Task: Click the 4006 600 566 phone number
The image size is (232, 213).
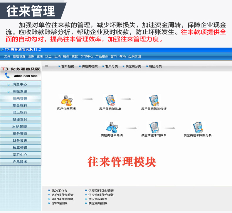Action: tap(26, 76)
